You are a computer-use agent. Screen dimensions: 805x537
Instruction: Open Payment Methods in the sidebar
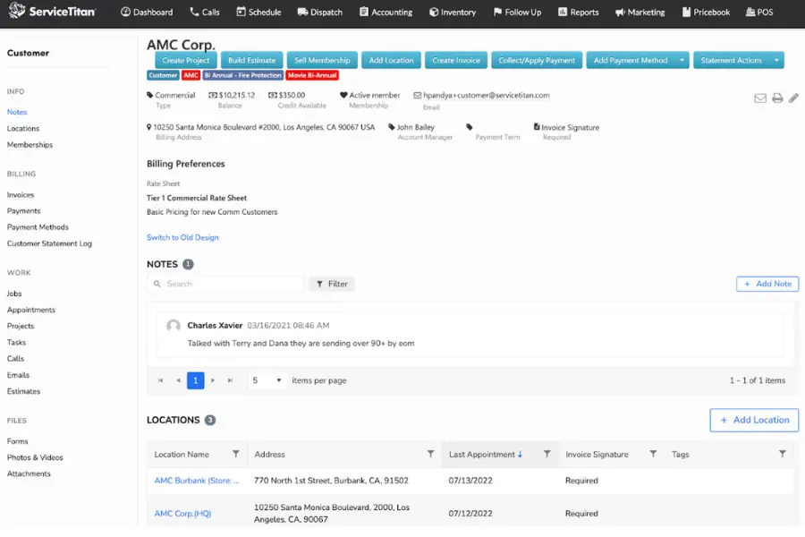click(38, 226)
